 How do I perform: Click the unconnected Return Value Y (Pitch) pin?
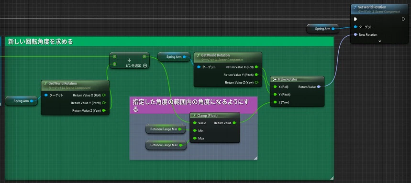tap(104, 103)
